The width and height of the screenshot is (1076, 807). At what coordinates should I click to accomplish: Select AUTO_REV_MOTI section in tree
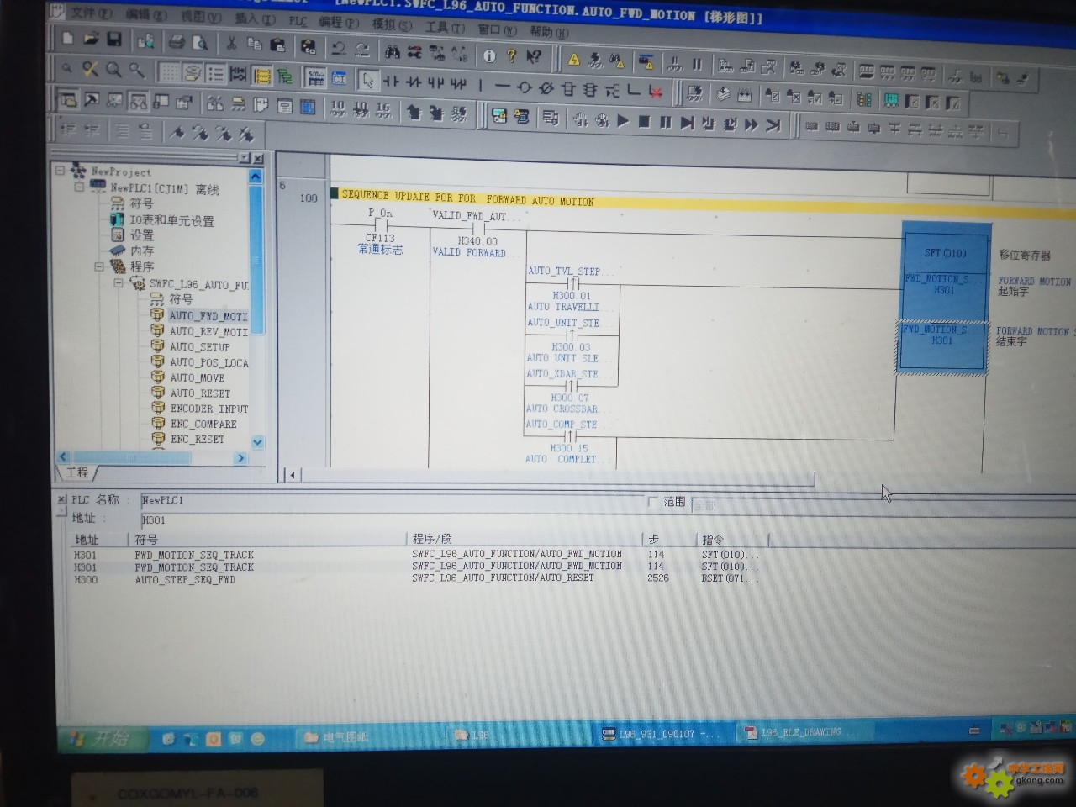[208, 332]
